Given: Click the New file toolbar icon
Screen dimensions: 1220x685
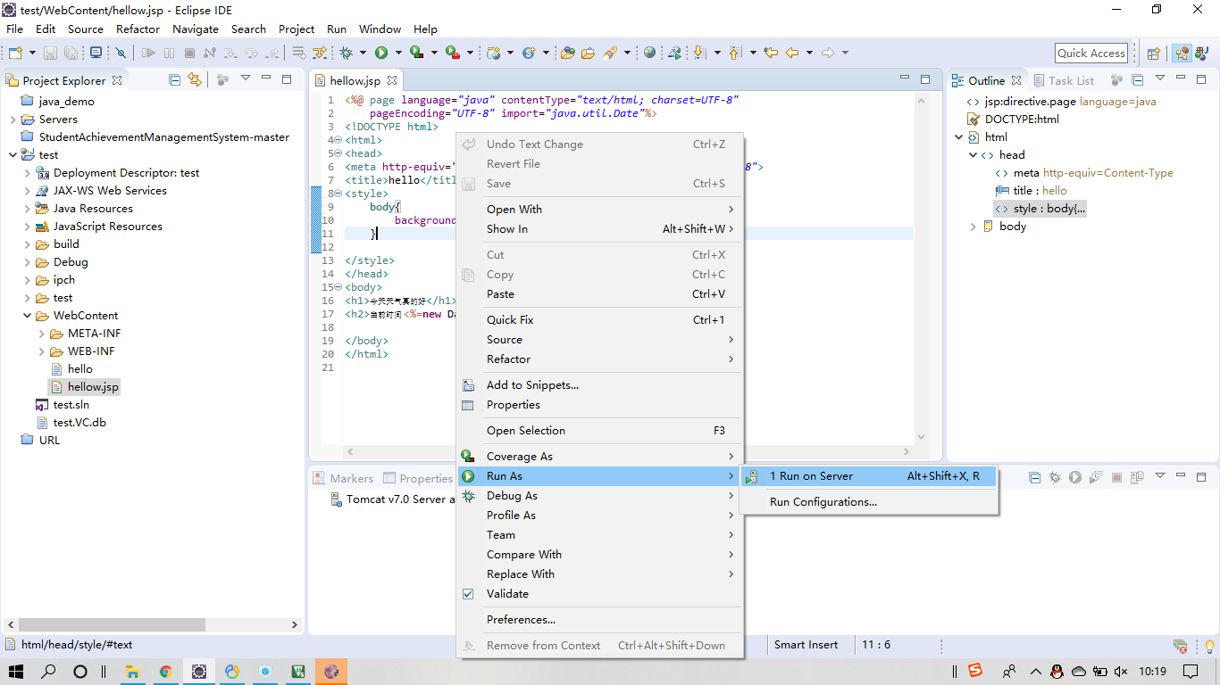Looking at the screenshot, I should [14, 54].
